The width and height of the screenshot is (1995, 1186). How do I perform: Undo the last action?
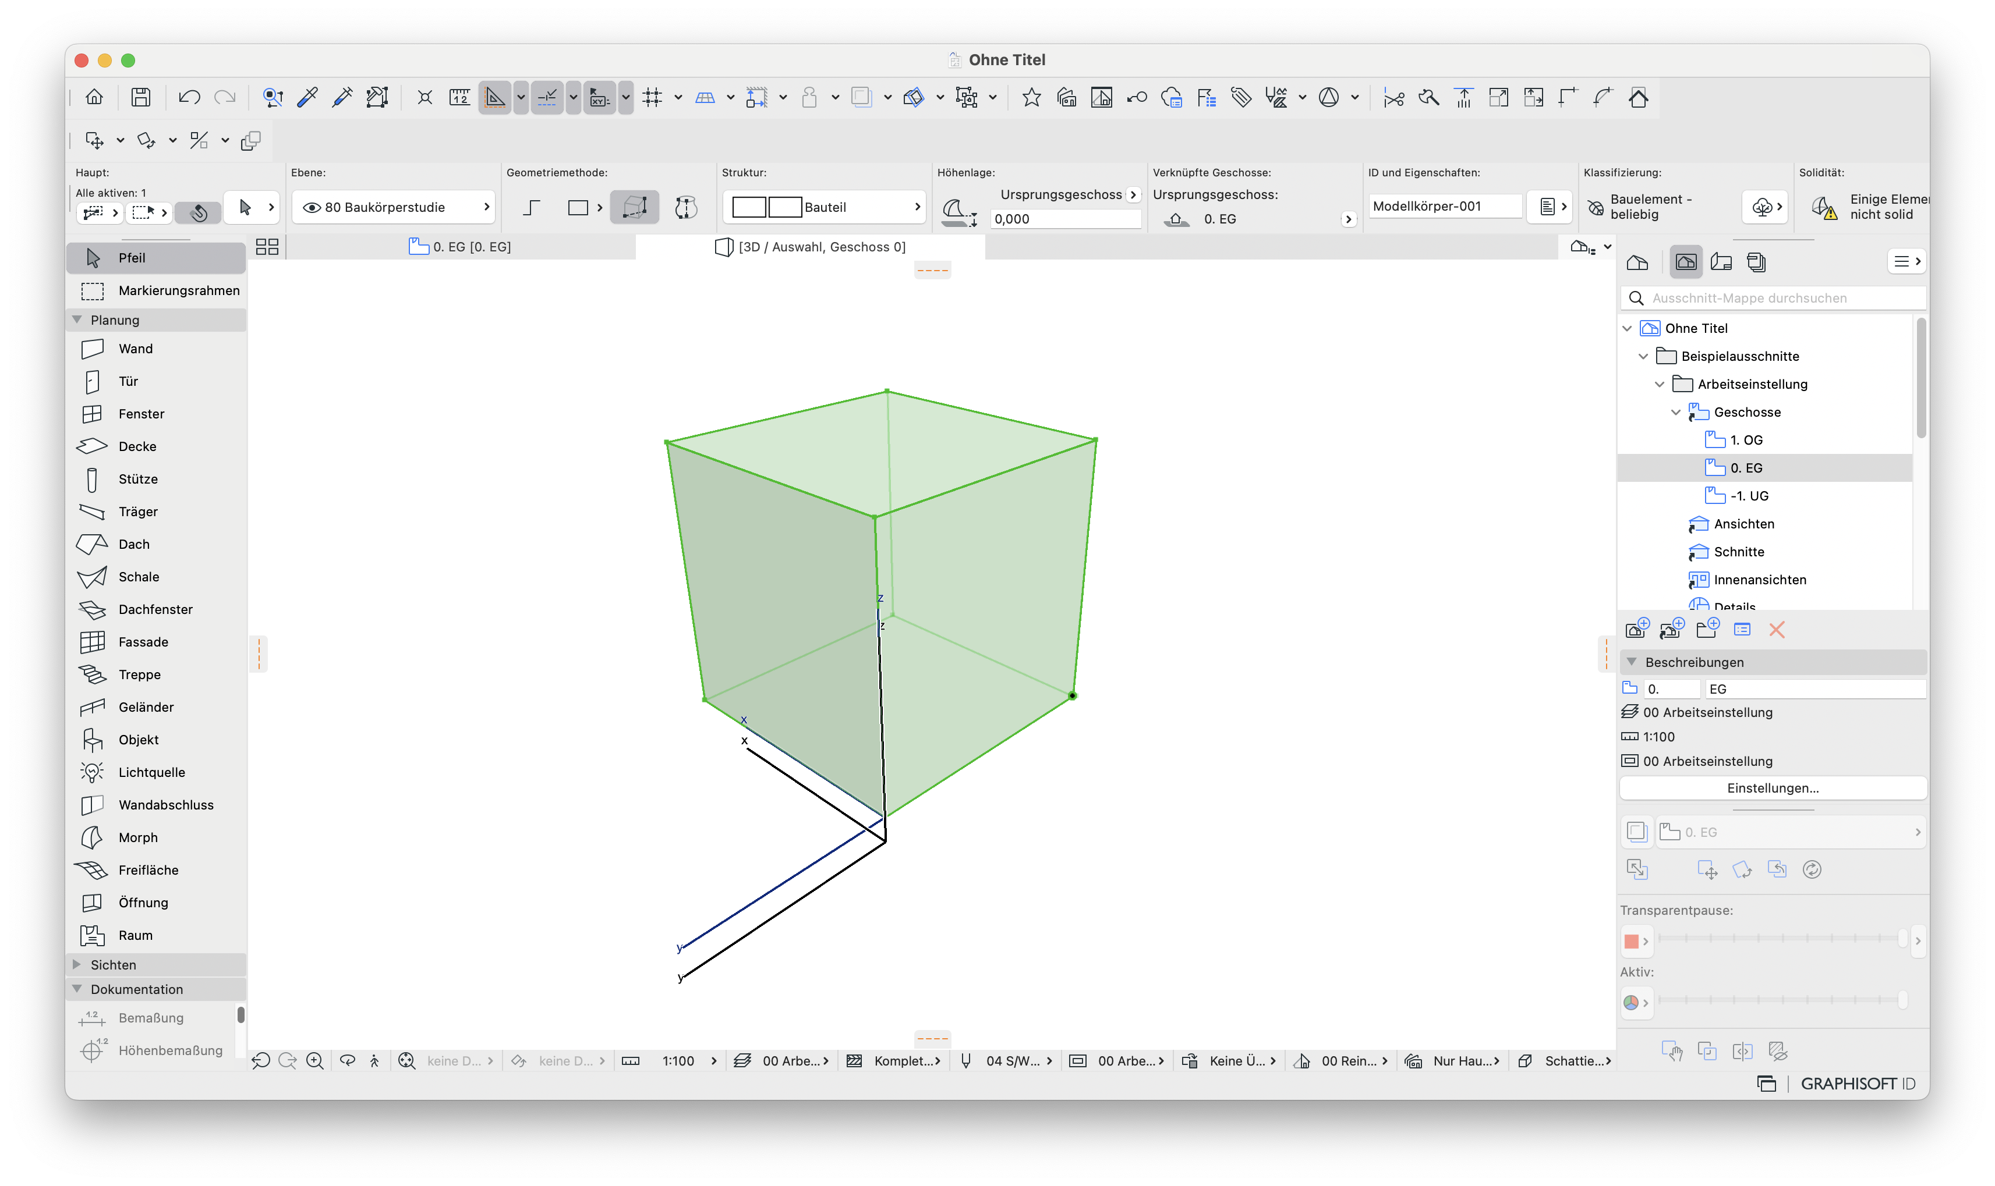point(189,98)
